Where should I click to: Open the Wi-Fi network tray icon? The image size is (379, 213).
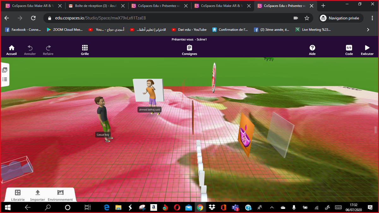click(317, 207)
